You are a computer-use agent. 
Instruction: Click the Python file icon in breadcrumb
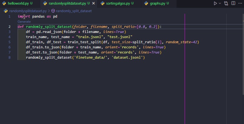(x=6, y=11)
